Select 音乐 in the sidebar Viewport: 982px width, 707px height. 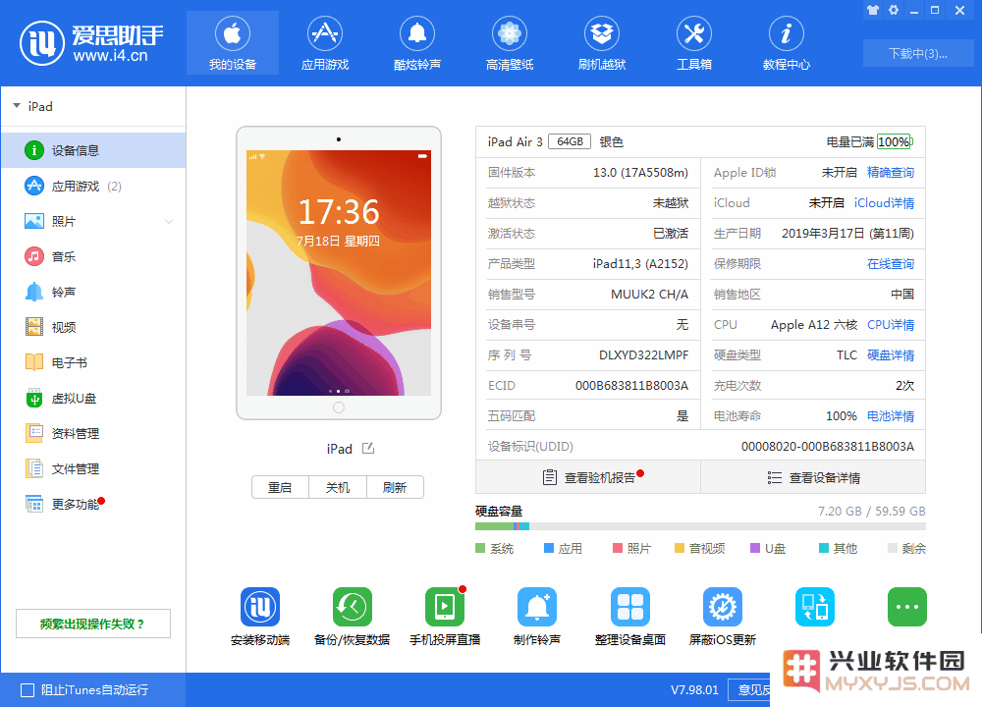coord(93,256)
